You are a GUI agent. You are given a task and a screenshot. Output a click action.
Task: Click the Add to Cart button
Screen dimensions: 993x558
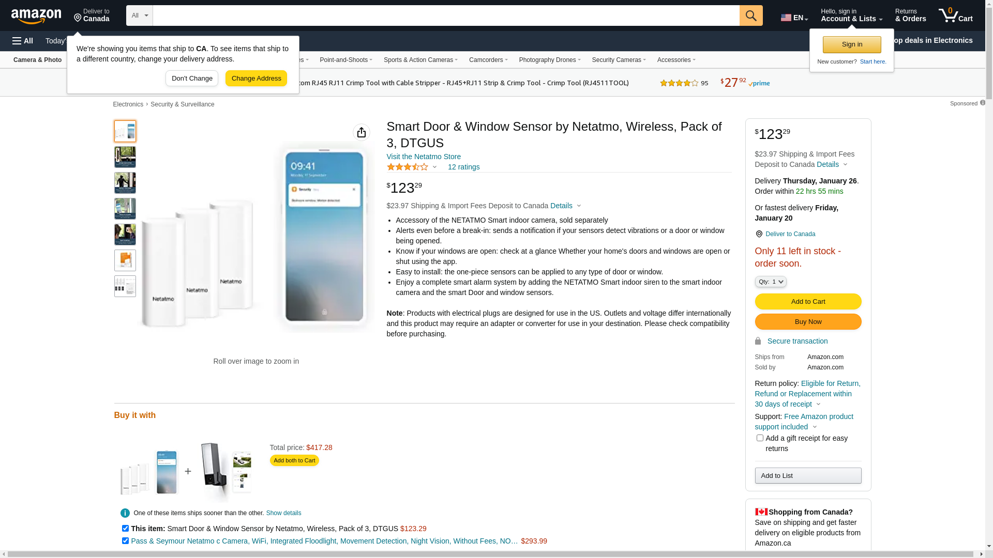808,302
